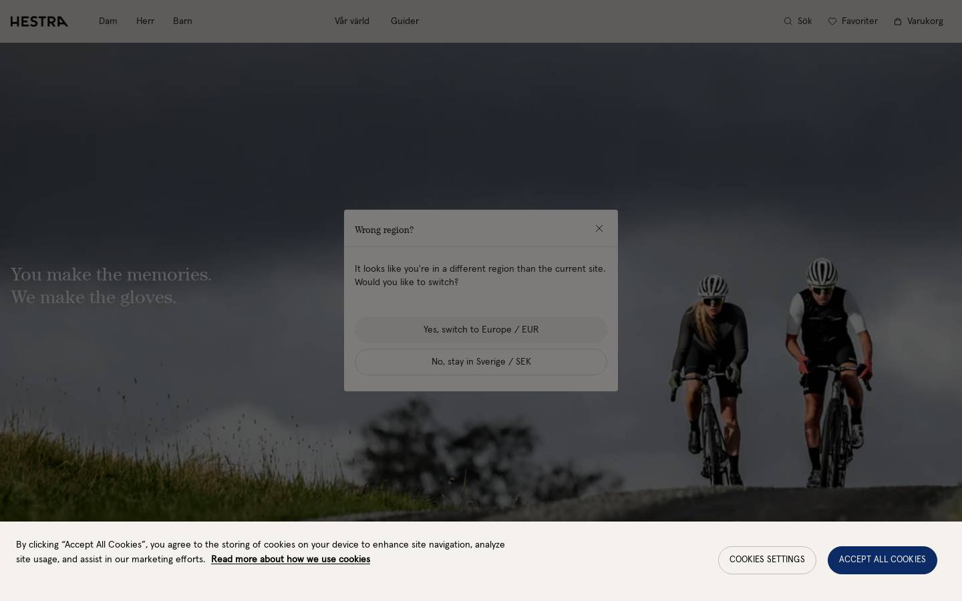Click the Favoriter label text
The width and height of the screenshot is (962, 601).
860,21
